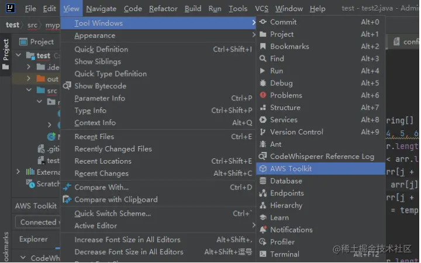Open the Help menu
421x263 pixels.
point(318,9)
